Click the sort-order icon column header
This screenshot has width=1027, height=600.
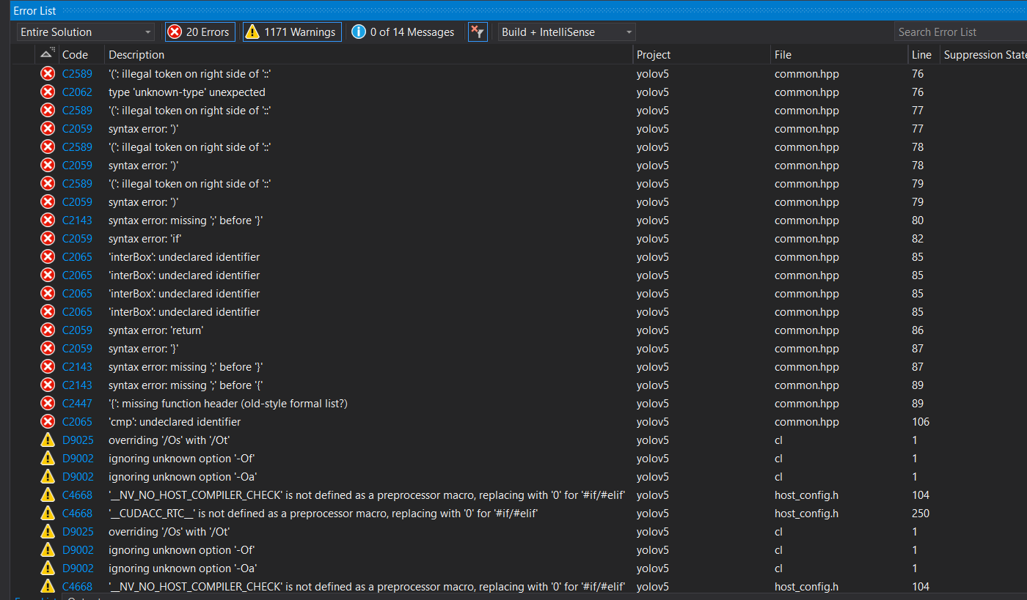point(48,54)
